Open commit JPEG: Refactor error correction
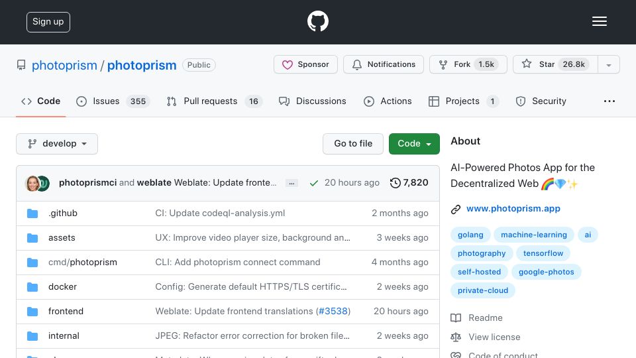 (252, 335)
